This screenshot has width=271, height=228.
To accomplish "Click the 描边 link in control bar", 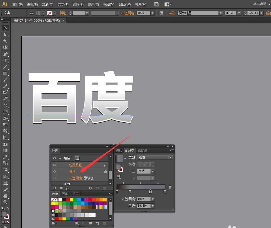I will coord(63,13).
